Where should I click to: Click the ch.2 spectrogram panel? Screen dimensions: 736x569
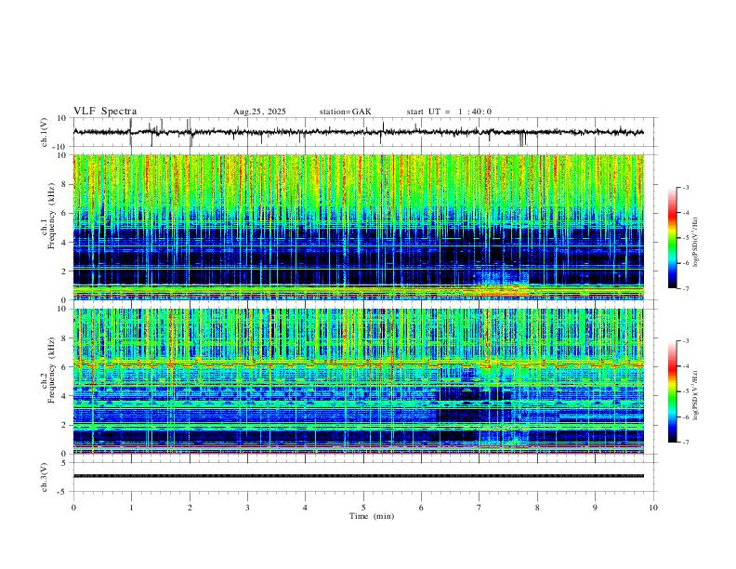pos(358,381)
